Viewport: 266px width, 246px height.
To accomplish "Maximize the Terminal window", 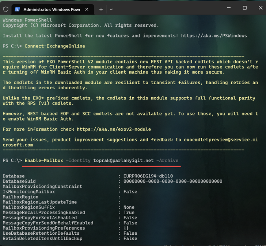I will (x=245, y=8).
